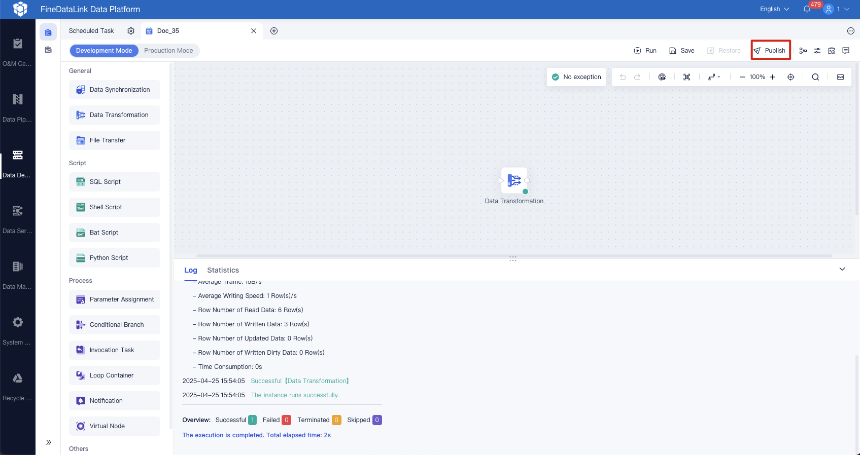This screenshot has height=455, width=860.
Task: Expand the left sidebar with double chevron
Action: (49, 442)
